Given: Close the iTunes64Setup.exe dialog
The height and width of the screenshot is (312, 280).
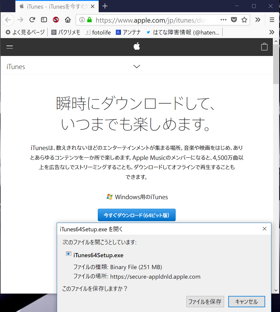Looking at the screenshot, I should [265, 229].
